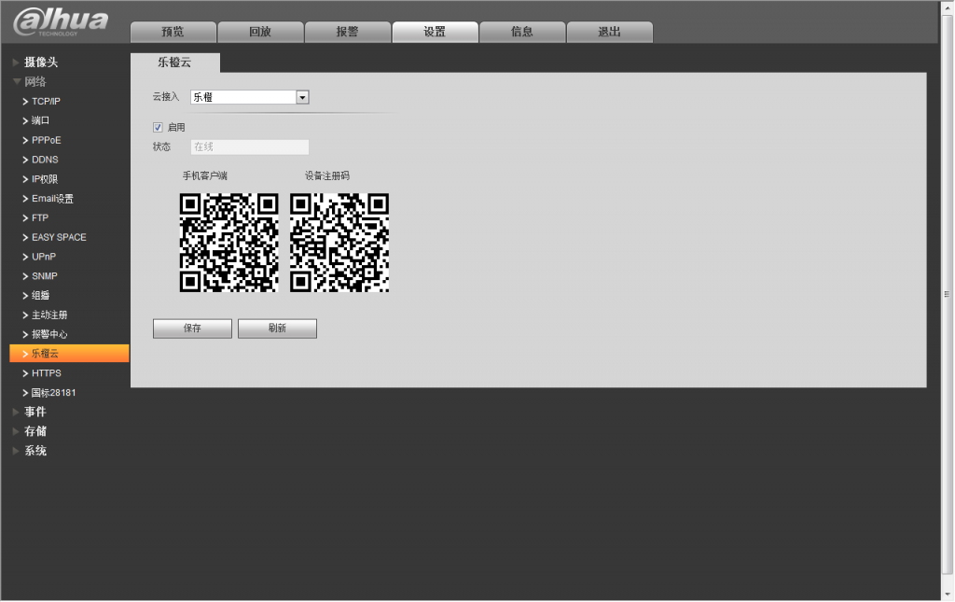This screenshot has width=955, height=602.
Task: Click the device registration QR code
Action: point(339,243)
